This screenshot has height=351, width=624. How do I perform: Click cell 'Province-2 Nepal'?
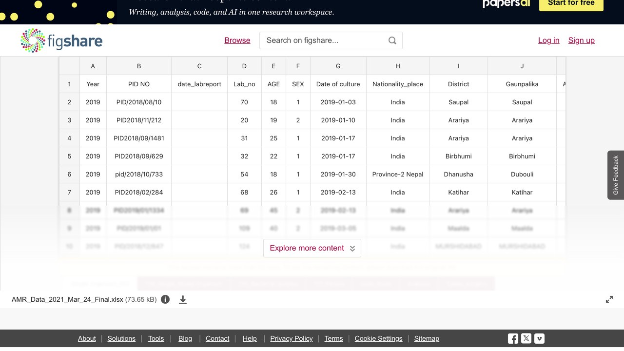[x=398, y=175]
